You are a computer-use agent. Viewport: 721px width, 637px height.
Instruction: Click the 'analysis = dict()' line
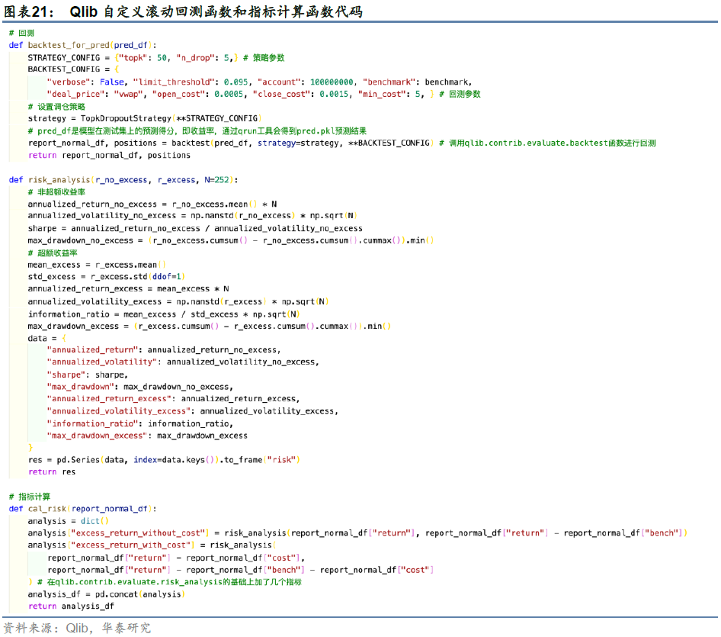(69, 521)
